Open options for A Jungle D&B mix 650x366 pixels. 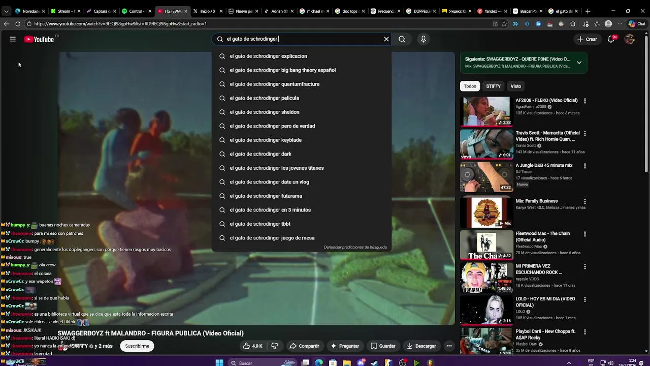click(584, 166)
